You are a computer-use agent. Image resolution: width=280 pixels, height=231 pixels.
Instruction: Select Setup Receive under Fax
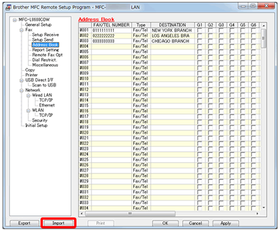coord(45,35)
